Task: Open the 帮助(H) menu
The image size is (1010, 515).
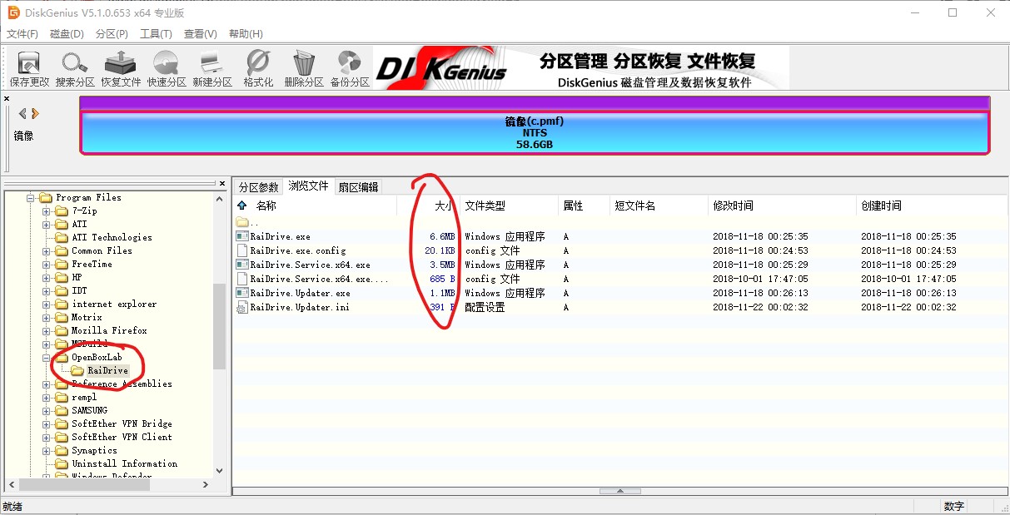Action: pos(246,34)
